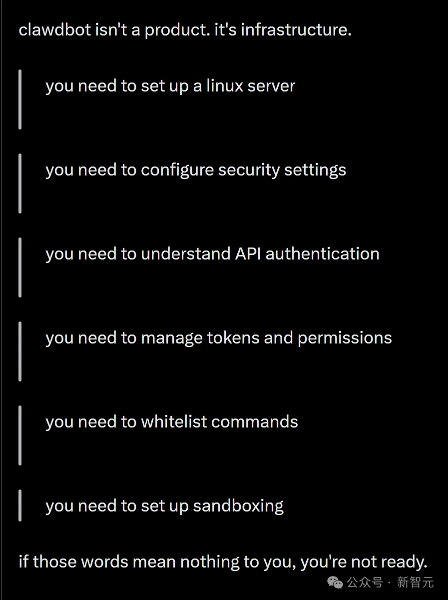Select the "whitelist commands" quote line
448x600 pixels.
tap(171, 422)
